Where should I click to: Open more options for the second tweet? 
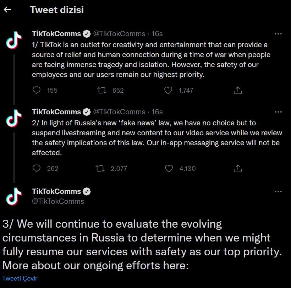(x=278, y=112)
